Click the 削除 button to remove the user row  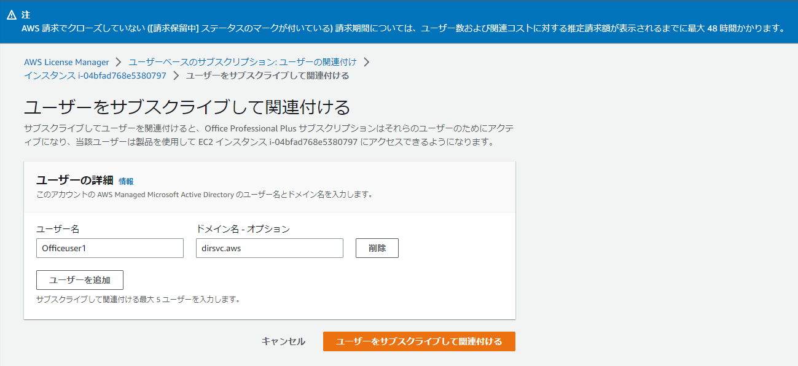377,248
